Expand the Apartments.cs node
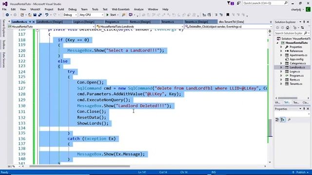Image resolution: width=312 pixels, height=175 pixels. pos(281,55)
